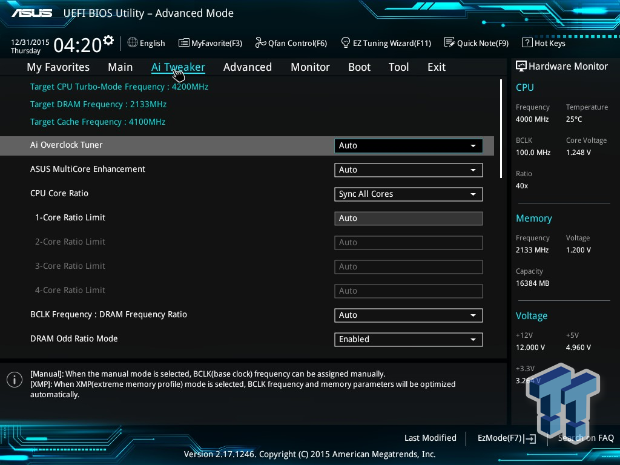This screenshot has width=620, height=465.
Task: Click Target Cache Frequency : 4100MHz text
Action: point(97,122)
